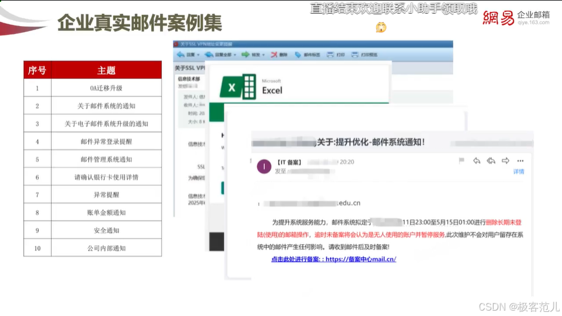Click the table row 异常提醒
Screen dimensions: 562x316
pos(92,195)
